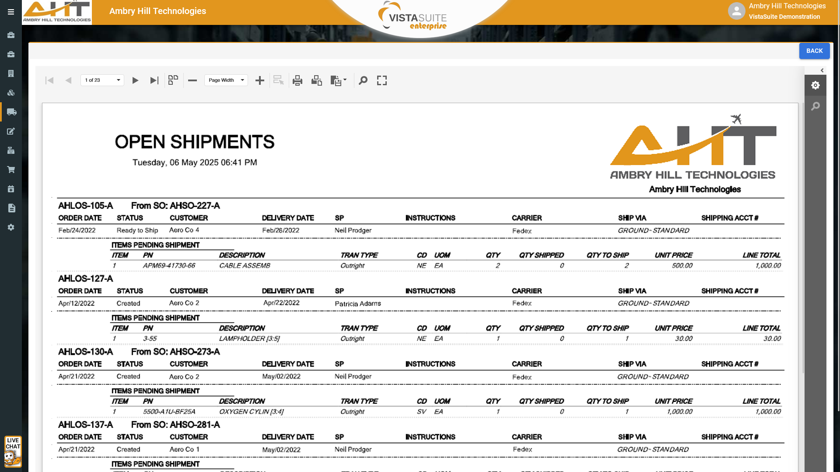Open report settings gear panel
Viewport: 840px width, 472px height.
pos(815,85)
